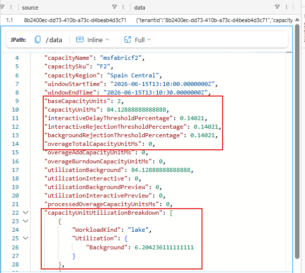
Task: Click the utilizationBackground key
Action: pyautogui.click(x=84, y=170)
